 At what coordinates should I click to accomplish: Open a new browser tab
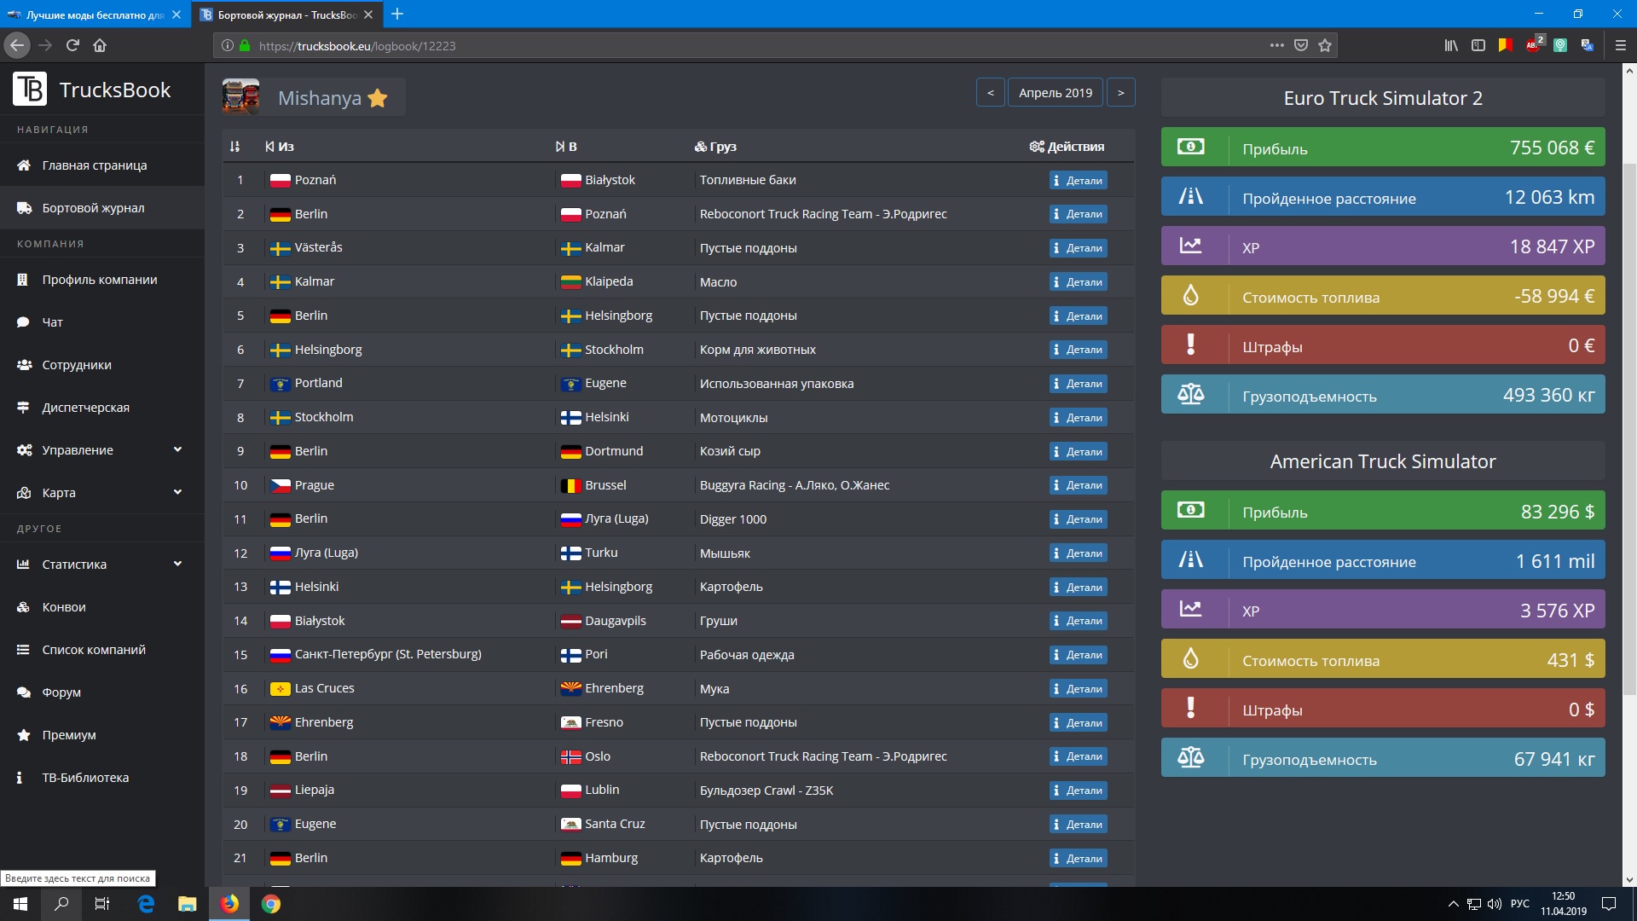(x=397, y=14)
